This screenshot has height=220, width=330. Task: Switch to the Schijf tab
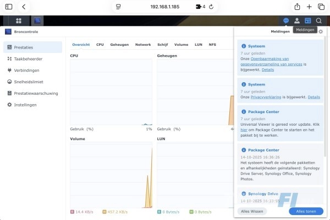[162, 45]
